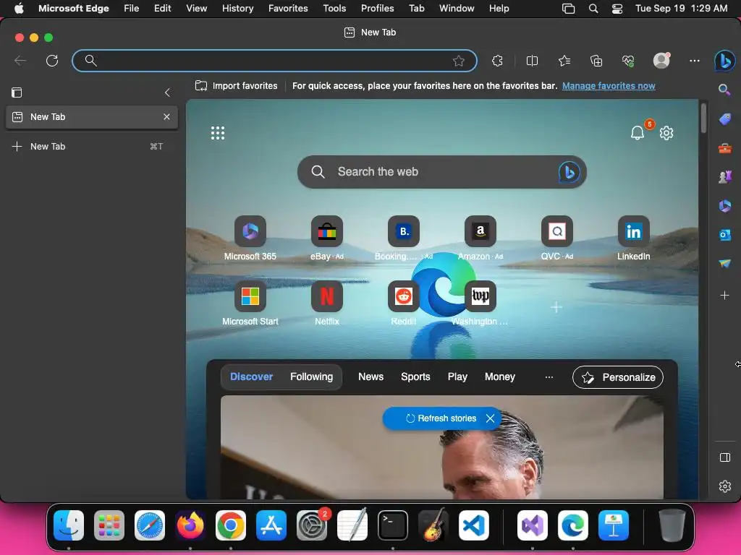Open Microsoft Start quick link
741x555 pixels.
[x=250, y=304]
